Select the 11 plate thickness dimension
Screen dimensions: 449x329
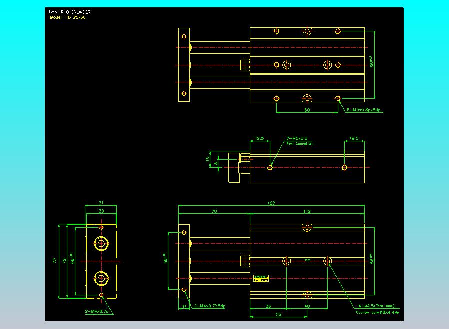pyautogui.click(x=184, y=306)
